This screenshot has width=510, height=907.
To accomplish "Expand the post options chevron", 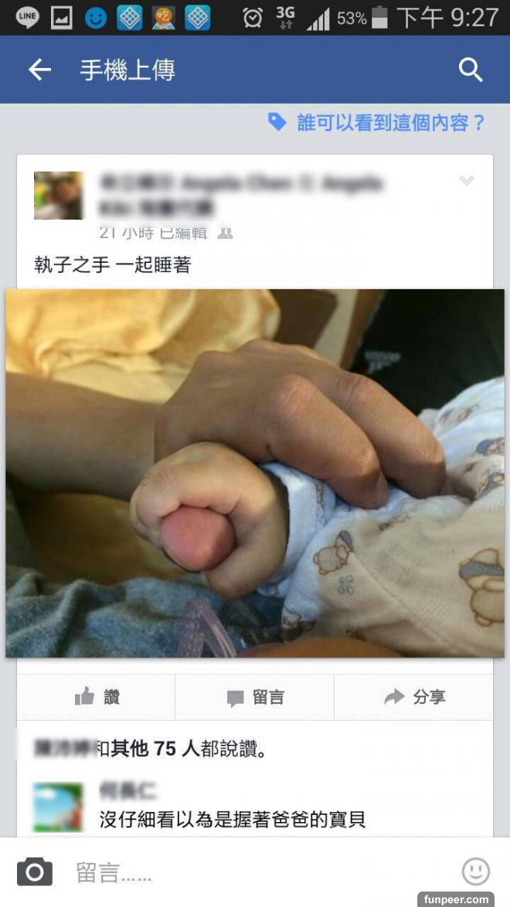I will tap(466, 180).
